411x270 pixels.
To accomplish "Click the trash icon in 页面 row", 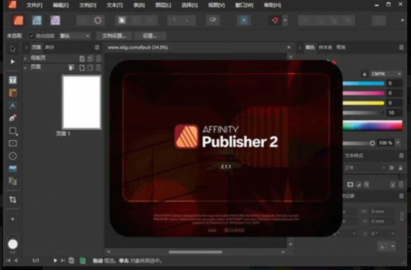I will tap(98, 68).
